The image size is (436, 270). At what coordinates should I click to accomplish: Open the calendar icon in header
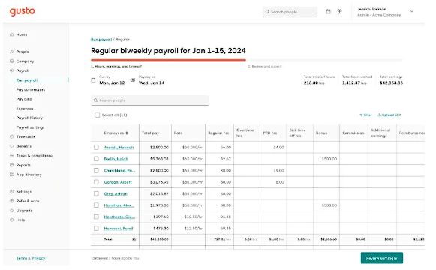click(329, 12)
